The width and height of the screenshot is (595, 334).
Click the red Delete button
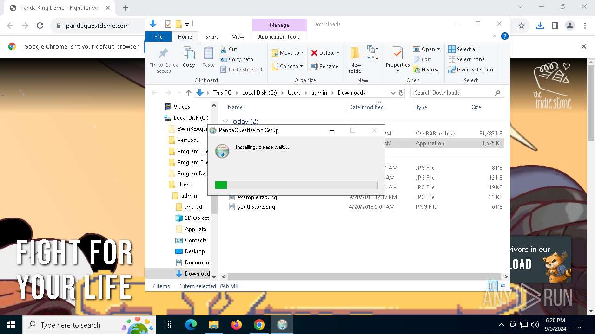pos(325,53)
